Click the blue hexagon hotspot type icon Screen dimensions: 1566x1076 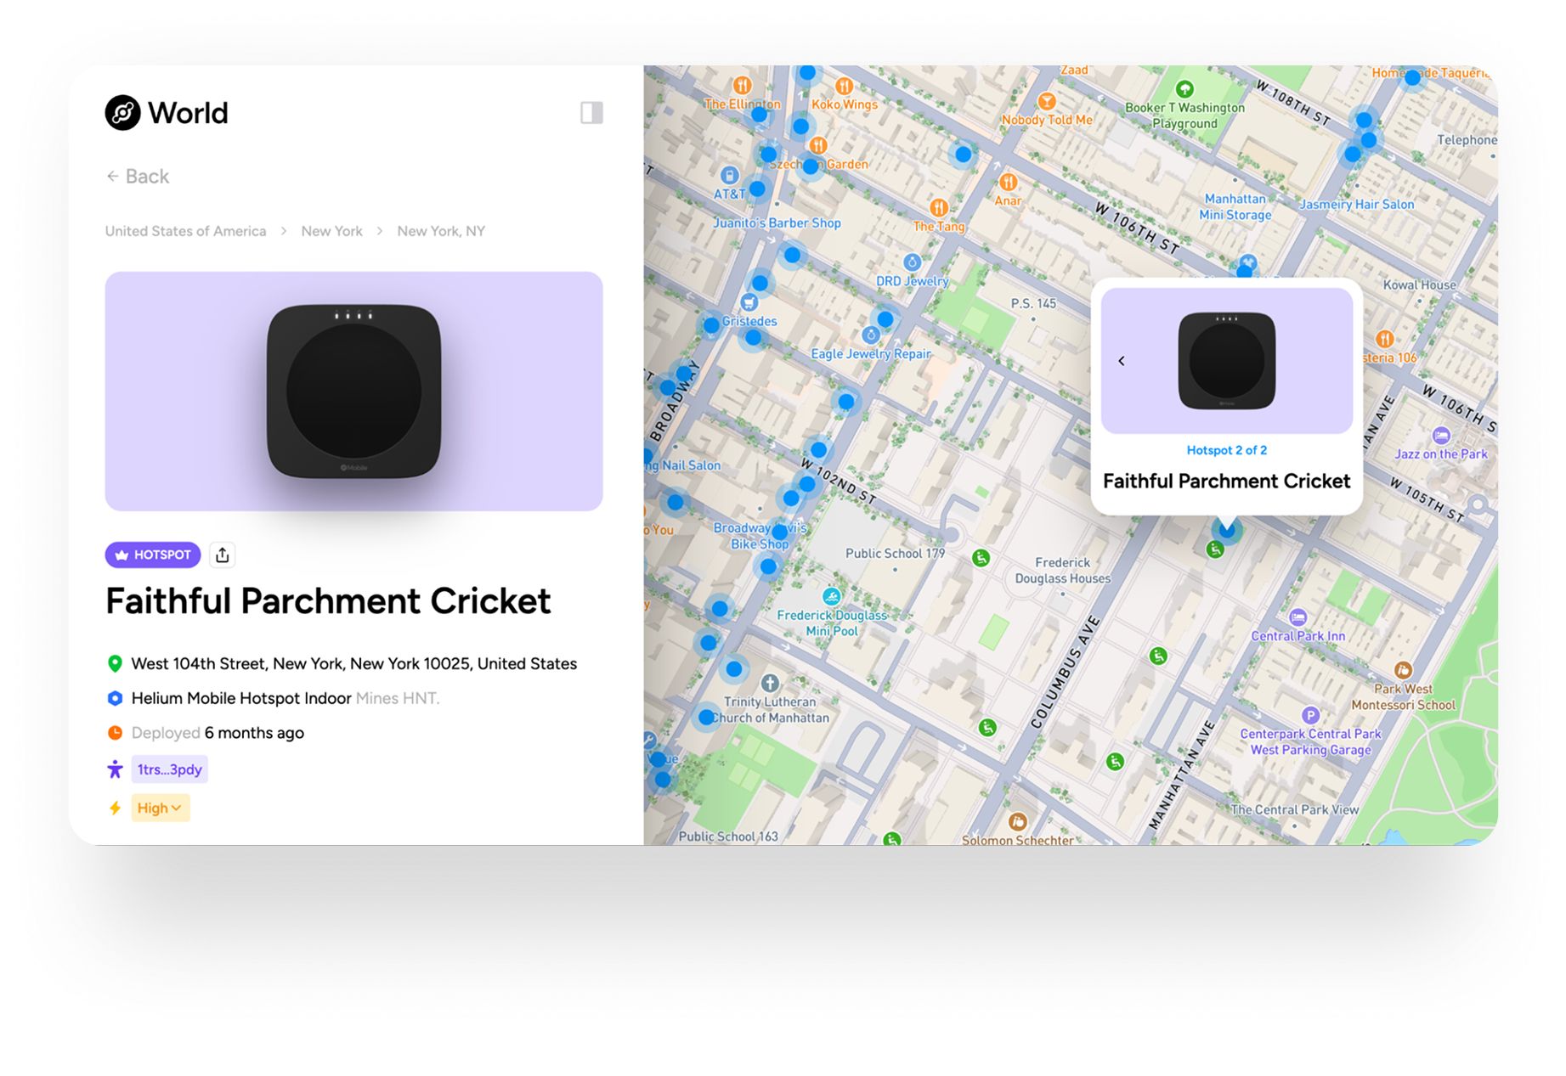tap(115, 698)
